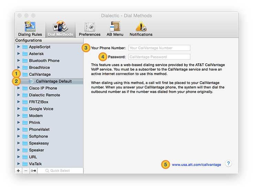This screenshot has height=191, width=253.
Task: Expand the Dialectic Remote disclosure triangle
Action: coord(19,95)
